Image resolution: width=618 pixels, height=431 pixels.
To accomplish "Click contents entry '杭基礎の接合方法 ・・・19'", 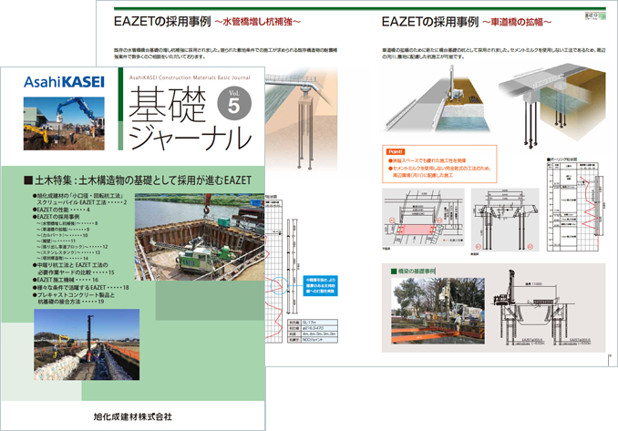I will 71,302.
